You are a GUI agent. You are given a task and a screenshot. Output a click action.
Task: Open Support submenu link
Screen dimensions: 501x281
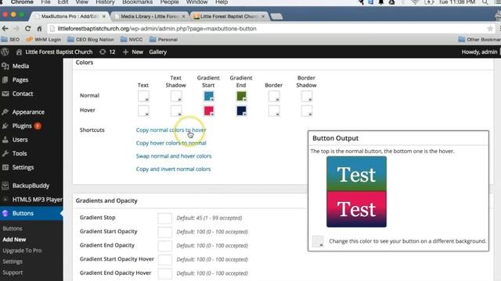[x=13, y=272]
